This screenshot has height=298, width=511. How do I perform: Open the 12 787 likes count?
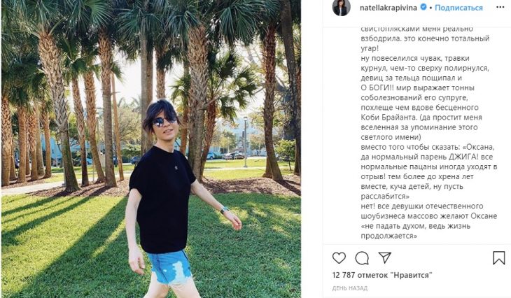[382, 275]
